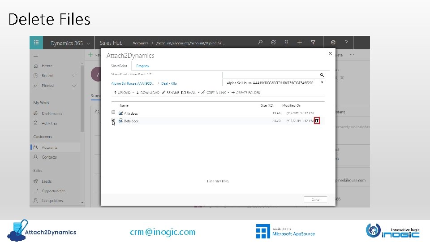
Task: Click the Upload toolbar button
Action: (122, 93)
